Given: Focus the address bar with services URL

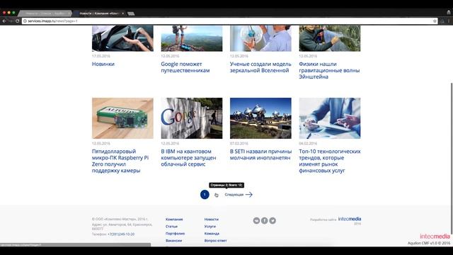Looking at the screenshot, I should click(x=229, y=21).
